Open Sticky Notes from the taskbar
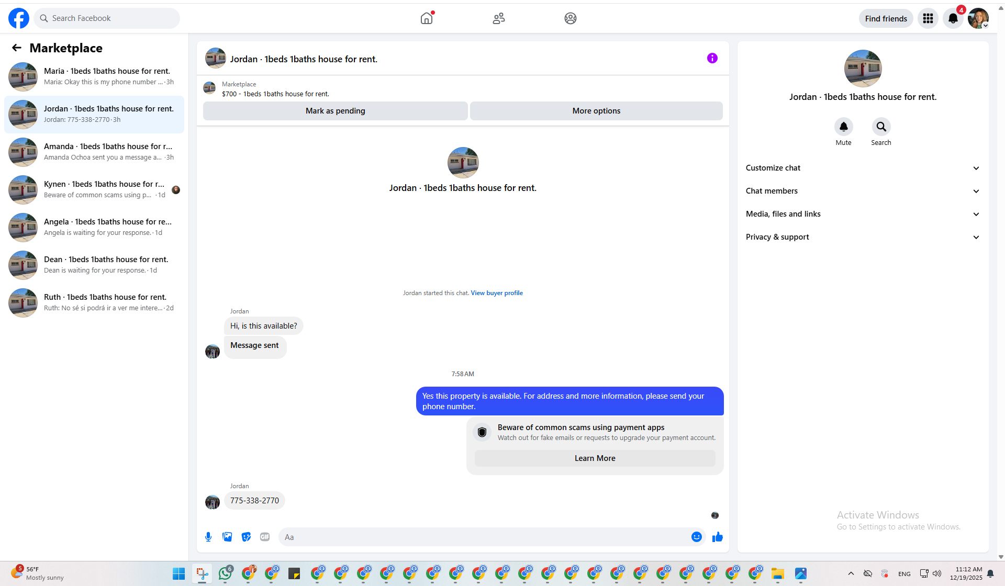Screen dimensions: 1005x586 tap(294, 573)
